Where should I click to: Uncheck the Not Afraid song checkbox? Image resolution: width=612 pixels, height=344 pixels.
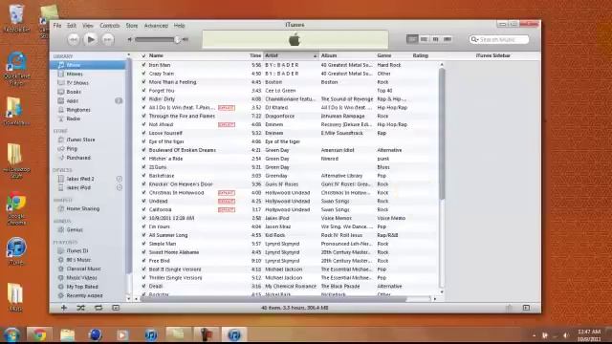(143, 125)
